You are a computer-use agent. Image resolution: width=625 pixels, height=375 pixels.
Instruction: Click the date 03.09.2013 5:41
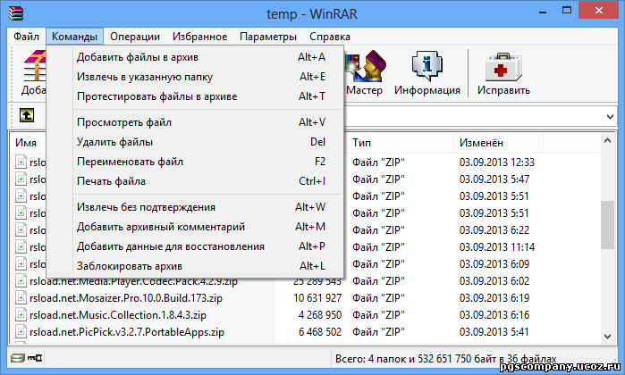point(494,332)
